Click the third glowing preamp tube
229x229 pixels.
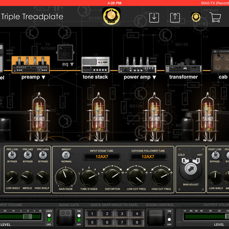[x=154, y=116]
